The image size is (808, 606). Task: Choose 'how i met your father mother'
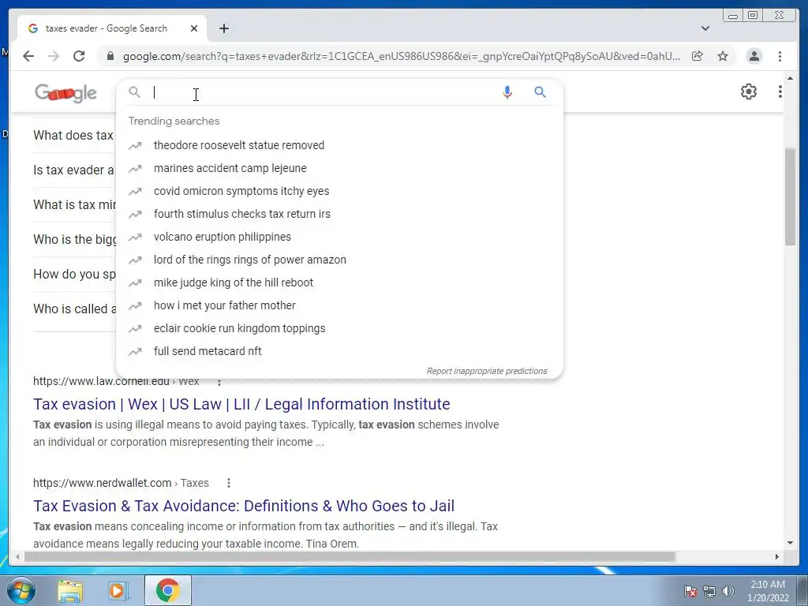tap(225, 305)
